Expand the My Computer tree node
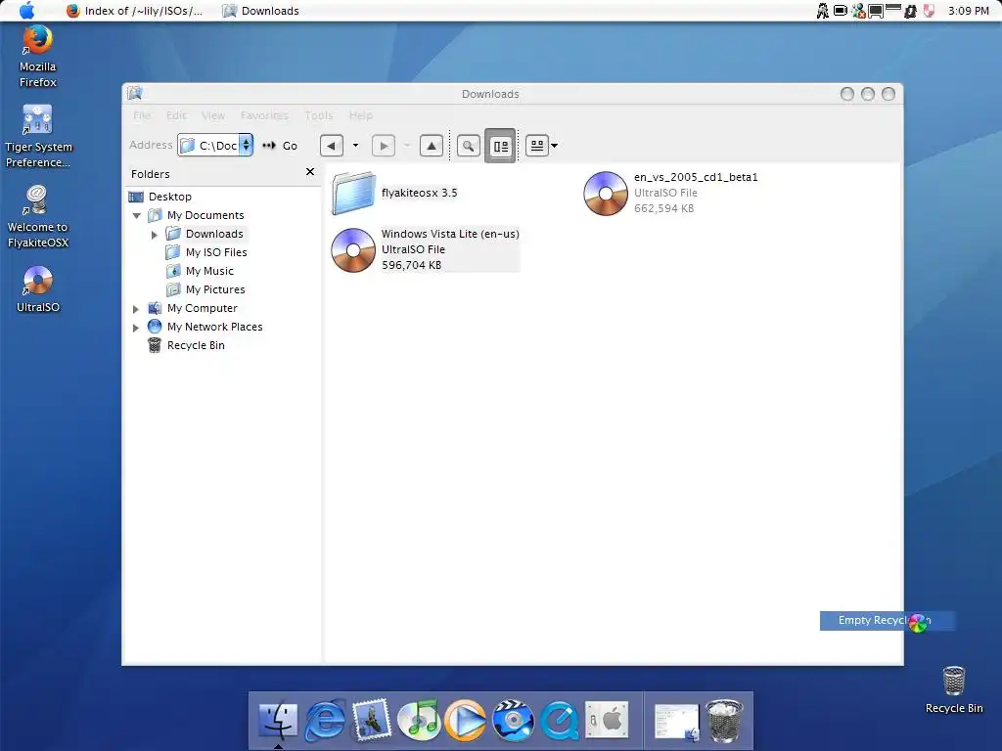This screenshot has height=751, width=1002. [135, 309]
